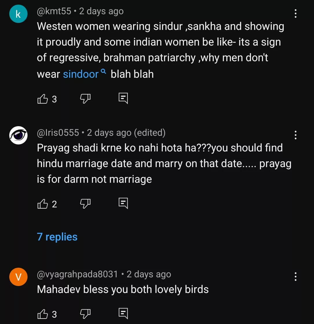Open @vyagrahpada8031's orange profile avatar
Image resolution: width=314 pixels, height=324 pixels.
click(x=18, y=277)
